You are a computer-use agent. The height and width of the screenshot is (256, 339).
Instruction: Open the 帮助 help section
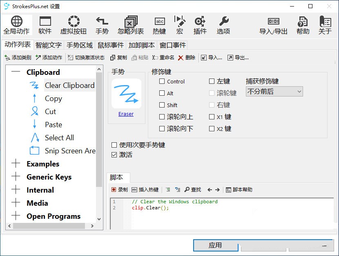point(303,25)
